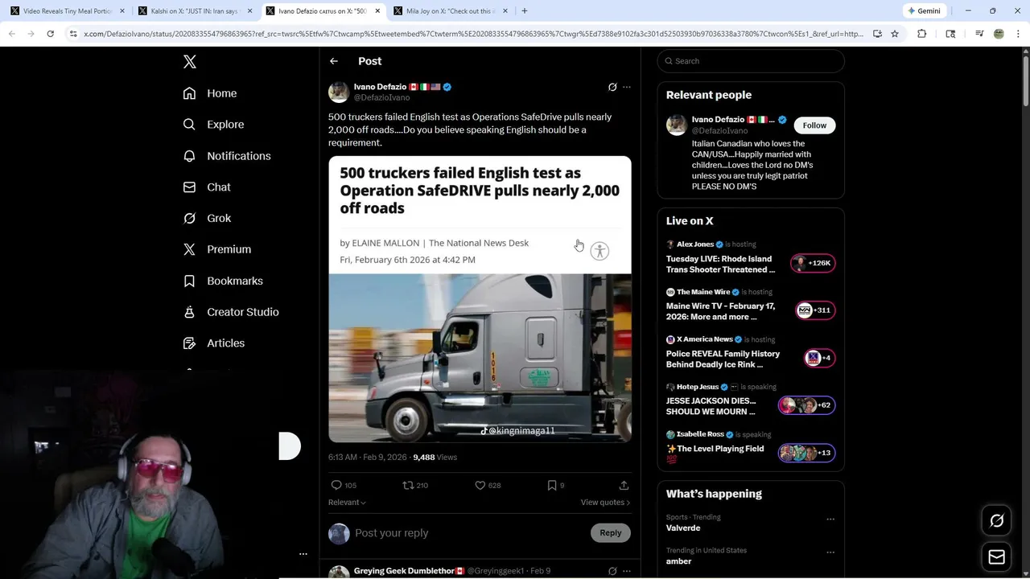The width and height of the screenshot is (1030, 579).
Task: Open Bookmarks in the sidebar
Action: [x=223, y=281]
